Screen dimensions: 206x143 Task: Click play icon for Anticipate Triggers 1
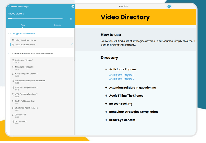[13, 60]
